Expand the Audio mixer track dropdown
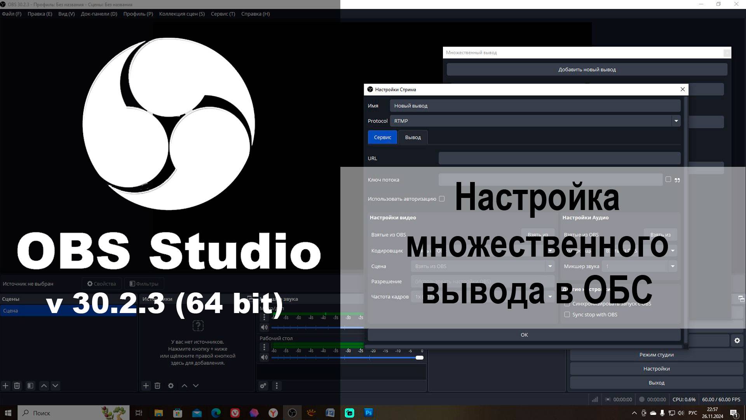 coord(673,266)
